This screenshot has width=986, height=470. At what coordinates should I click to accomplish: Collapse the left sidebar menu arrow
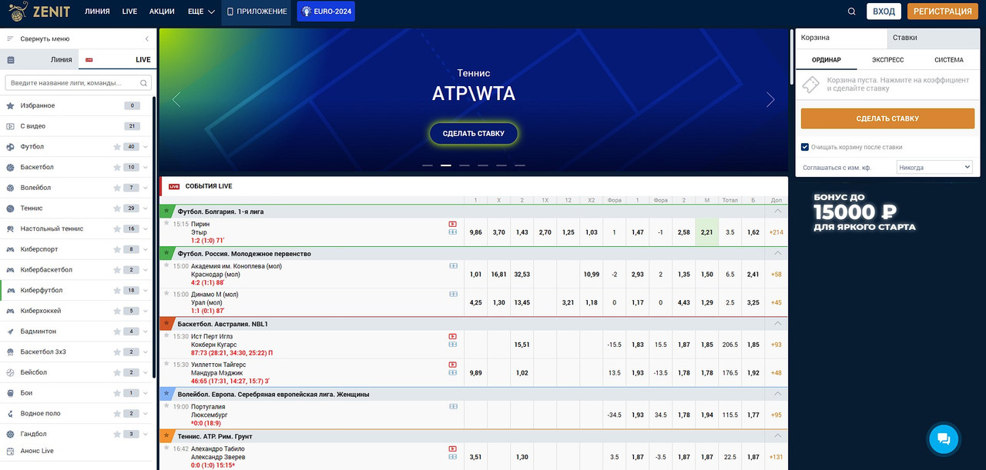tap(147, 38)
